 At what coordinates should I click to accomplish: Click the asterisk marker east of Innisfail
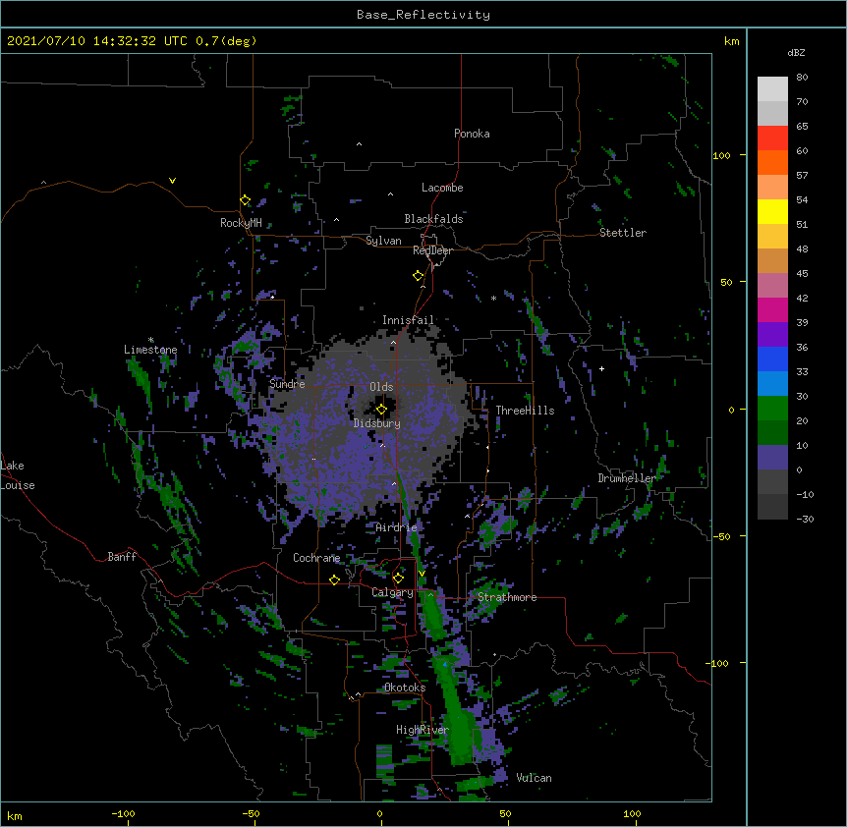(x=493, y=298)
